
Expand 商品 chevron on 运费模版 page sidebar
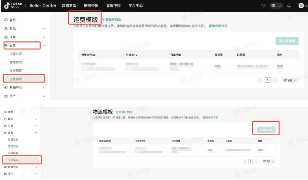coord(44,29)
